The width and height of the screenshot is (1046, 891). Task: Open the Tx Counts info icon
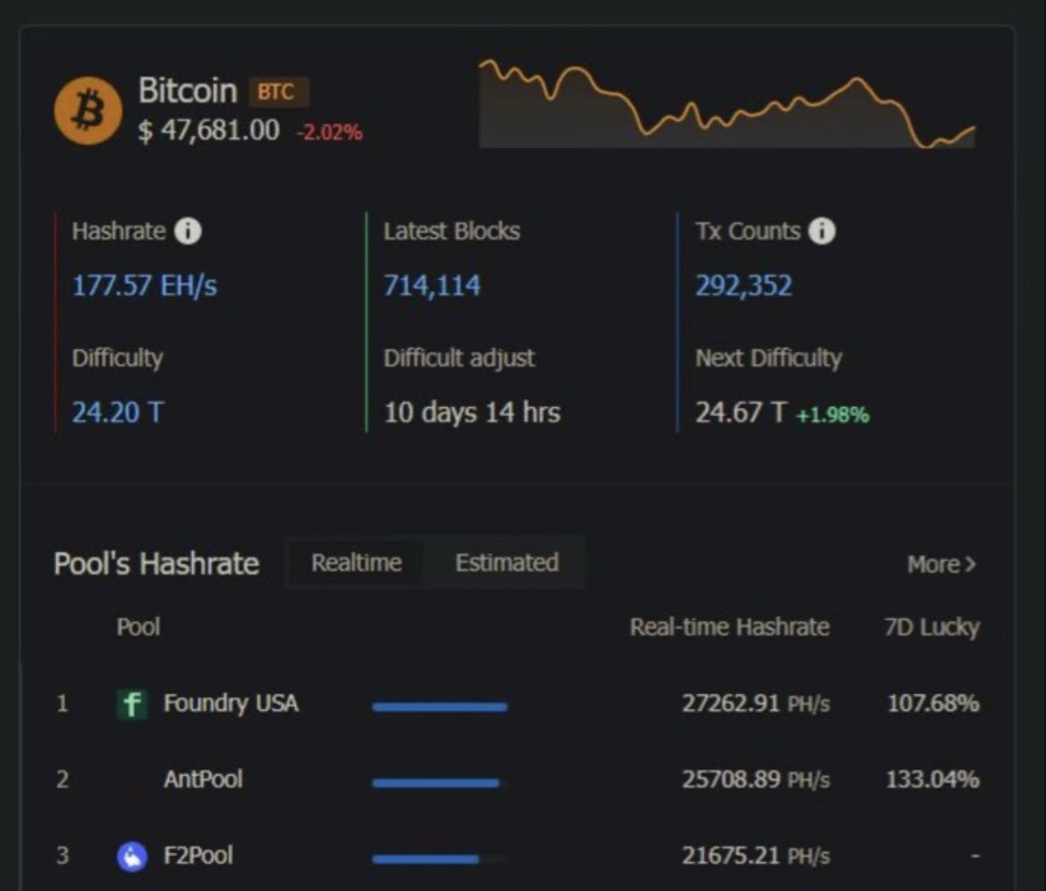(822, 232)
